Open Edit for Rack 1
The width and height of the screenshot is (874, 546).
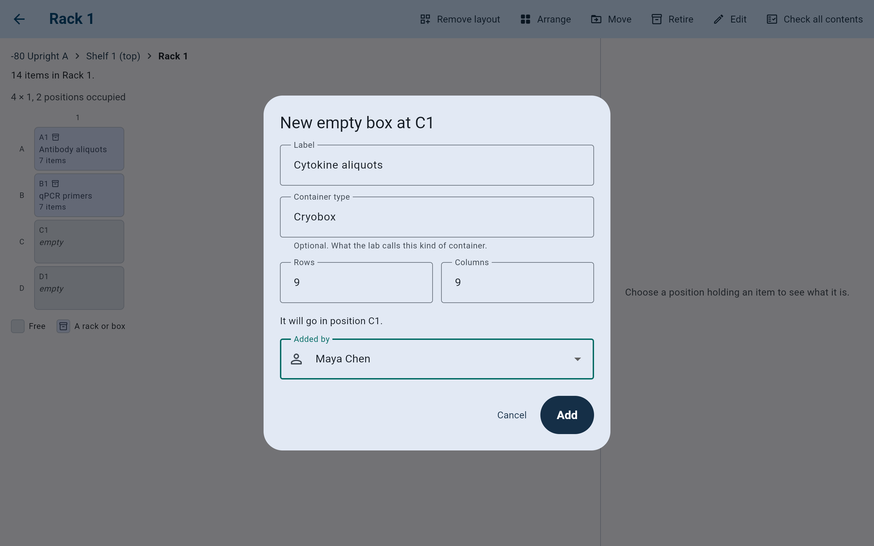coord(730,19)
